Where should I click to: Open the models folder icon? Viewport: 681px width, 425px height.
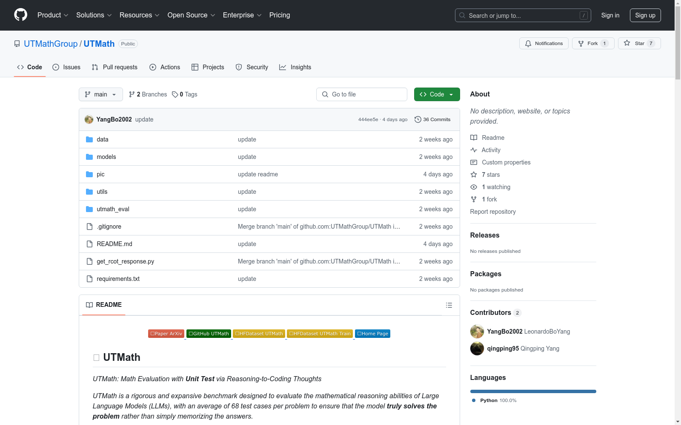coord(89,157)
